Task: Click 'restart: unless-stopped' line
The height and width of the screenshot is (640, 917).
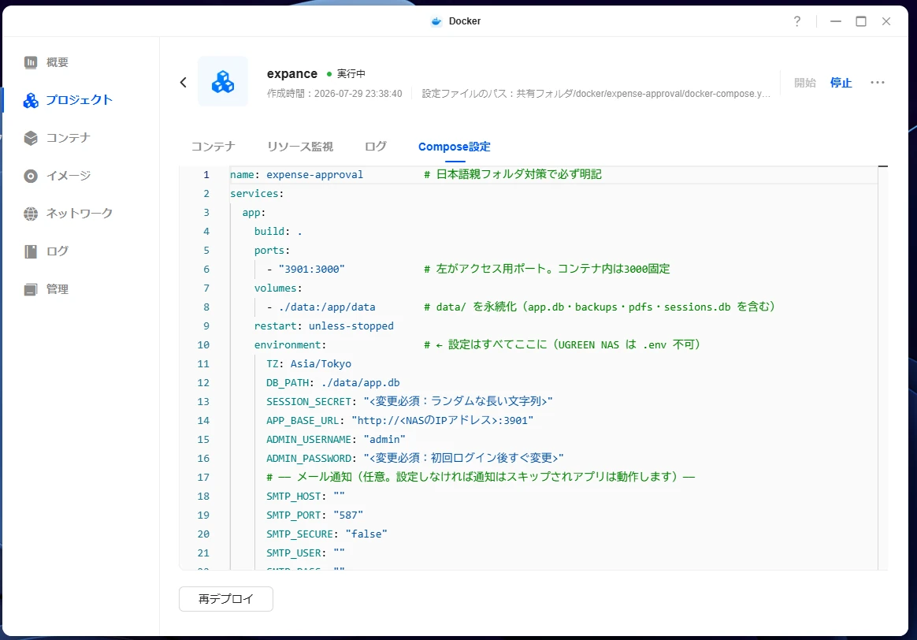Action: [x=324, y=326]
